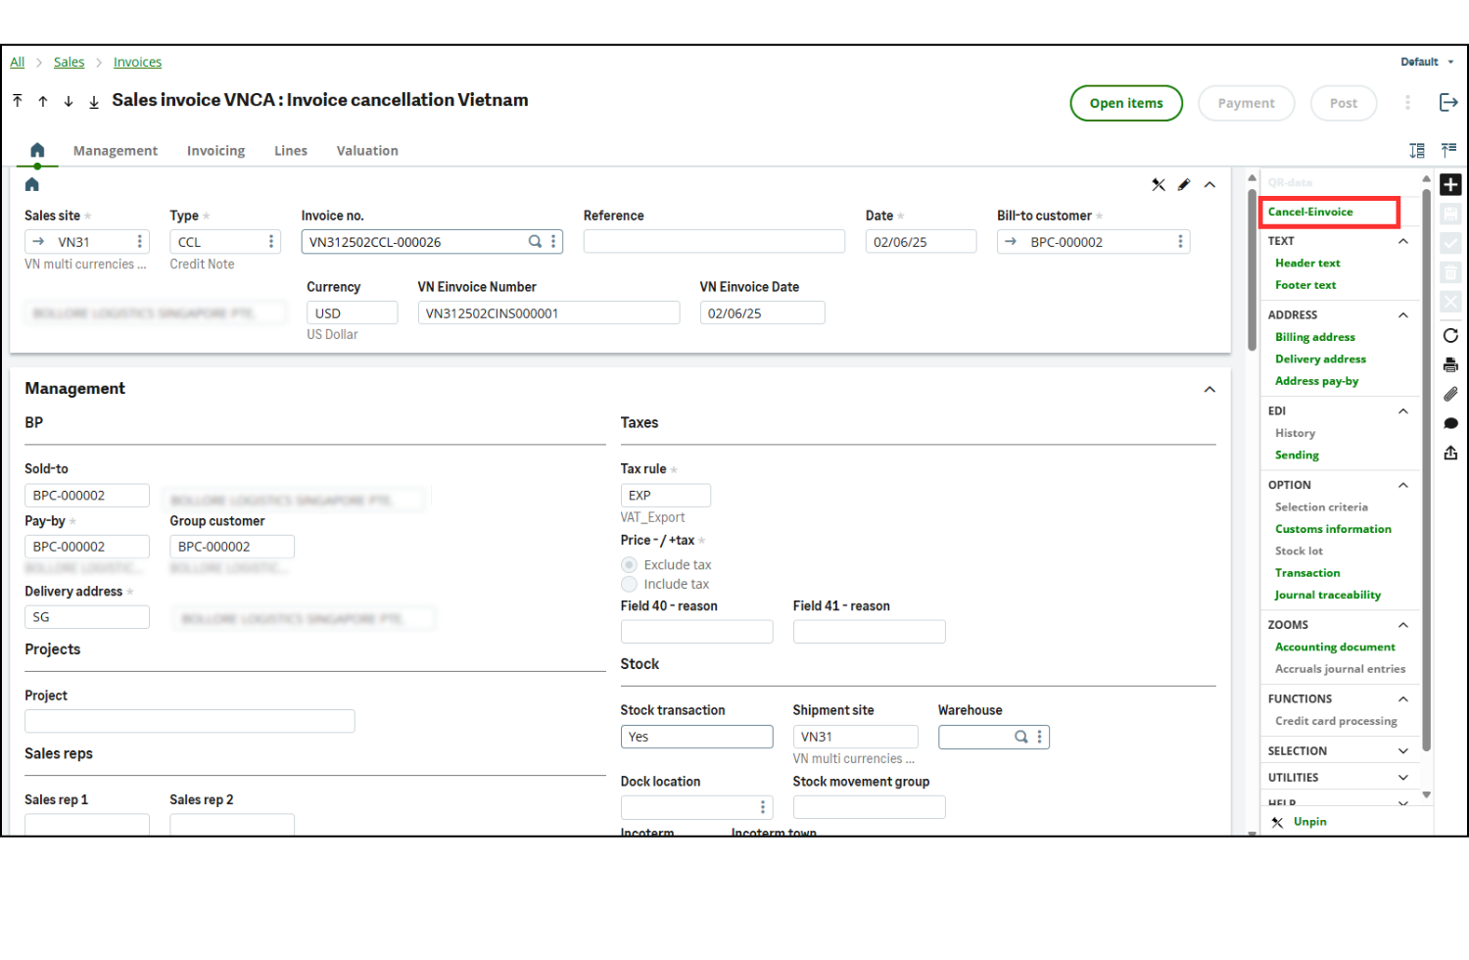Image resolution: width=1469 pixels, height=960 pixels.
Task: Switch to the Valuation tab
Action: (367, 151)
